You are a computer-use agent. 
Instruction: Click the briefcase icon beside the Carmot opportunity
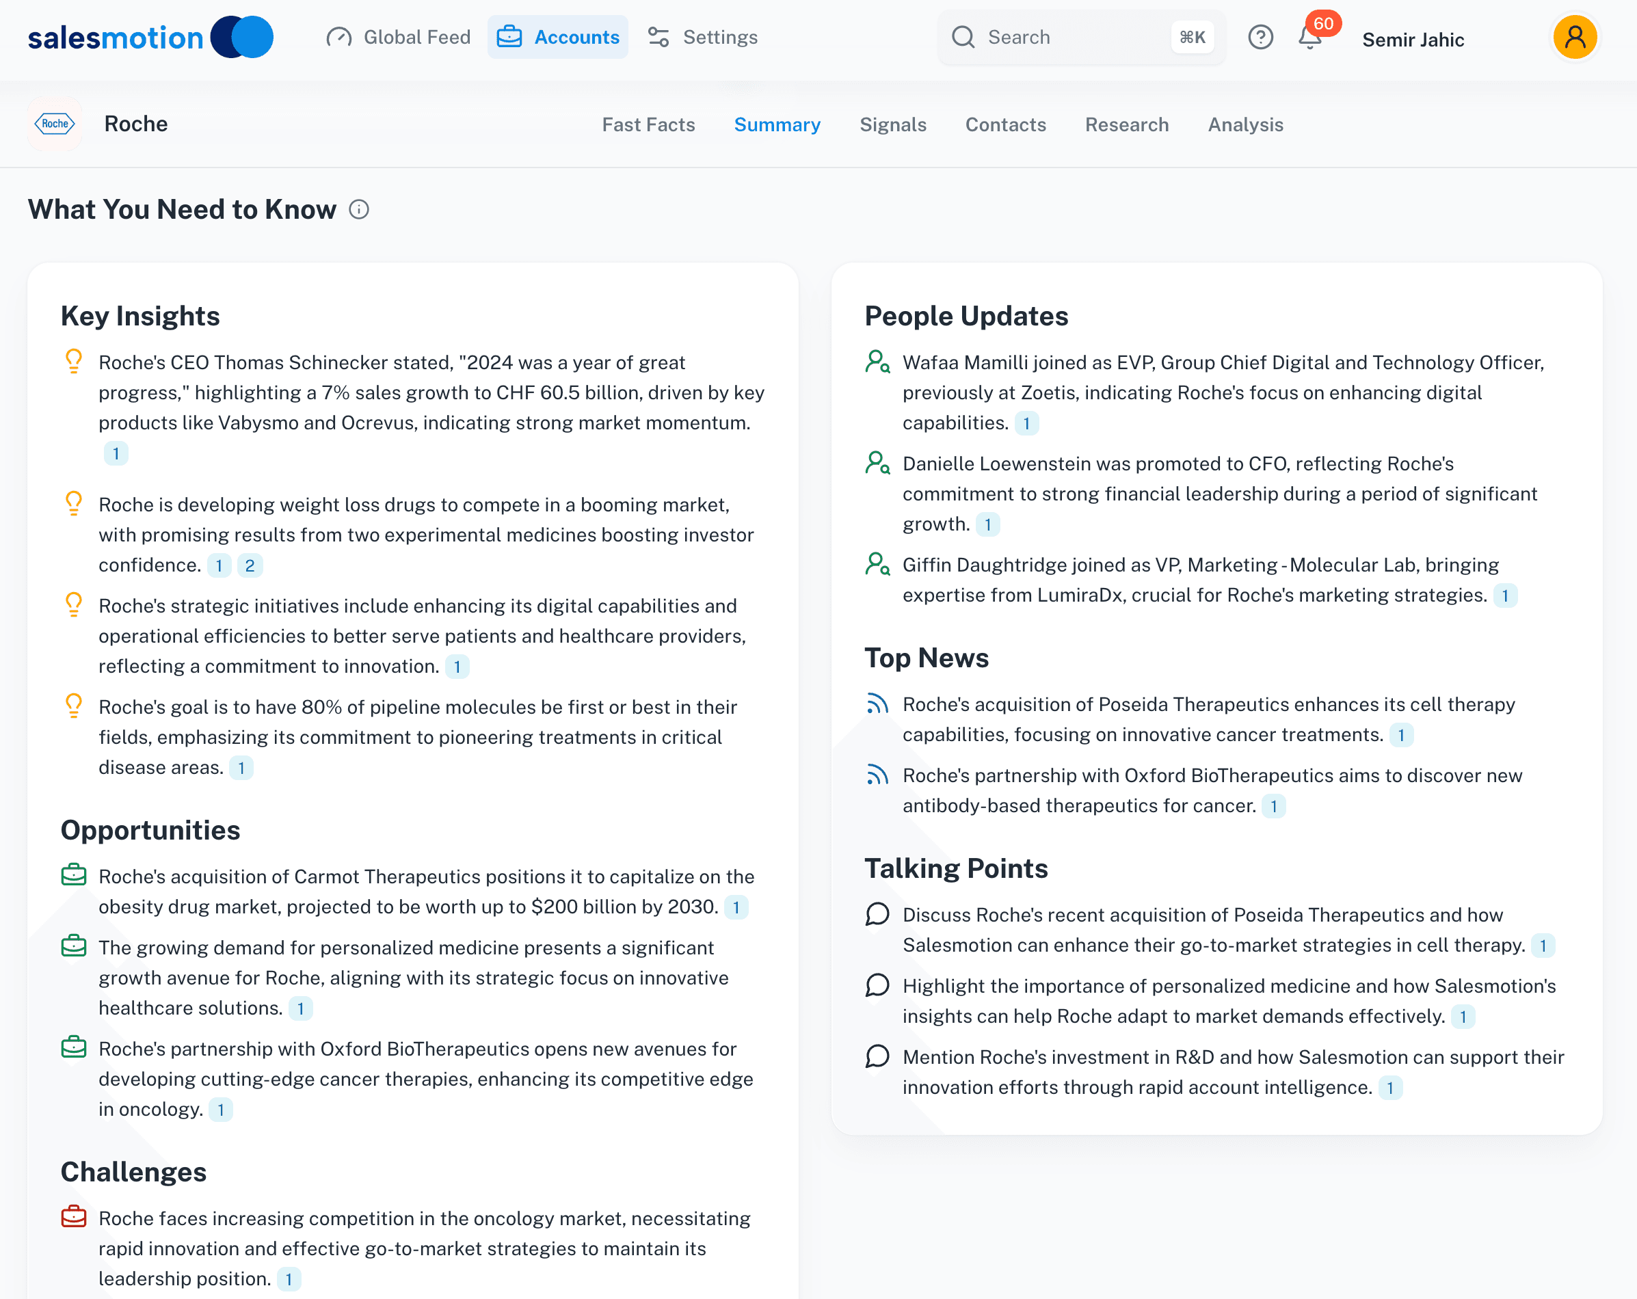click(74, 874)
